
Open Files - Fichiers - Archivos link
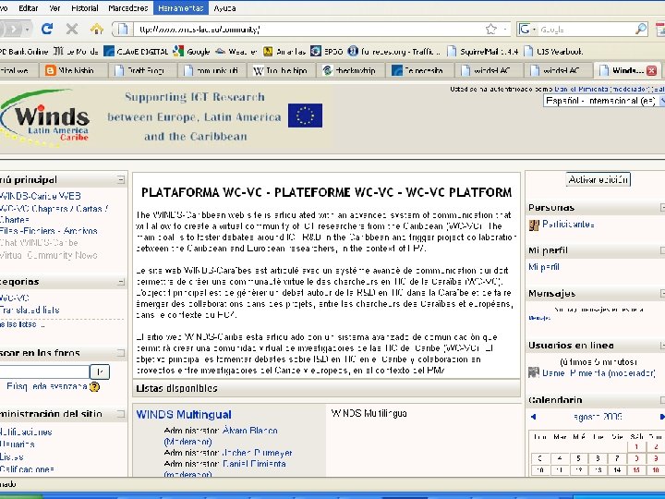click(x=49, y=231)
